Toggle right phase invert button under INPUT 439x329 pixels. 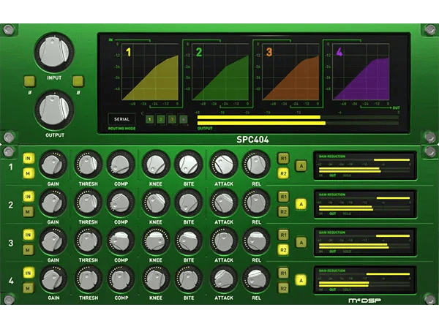[x=78, y=81]
